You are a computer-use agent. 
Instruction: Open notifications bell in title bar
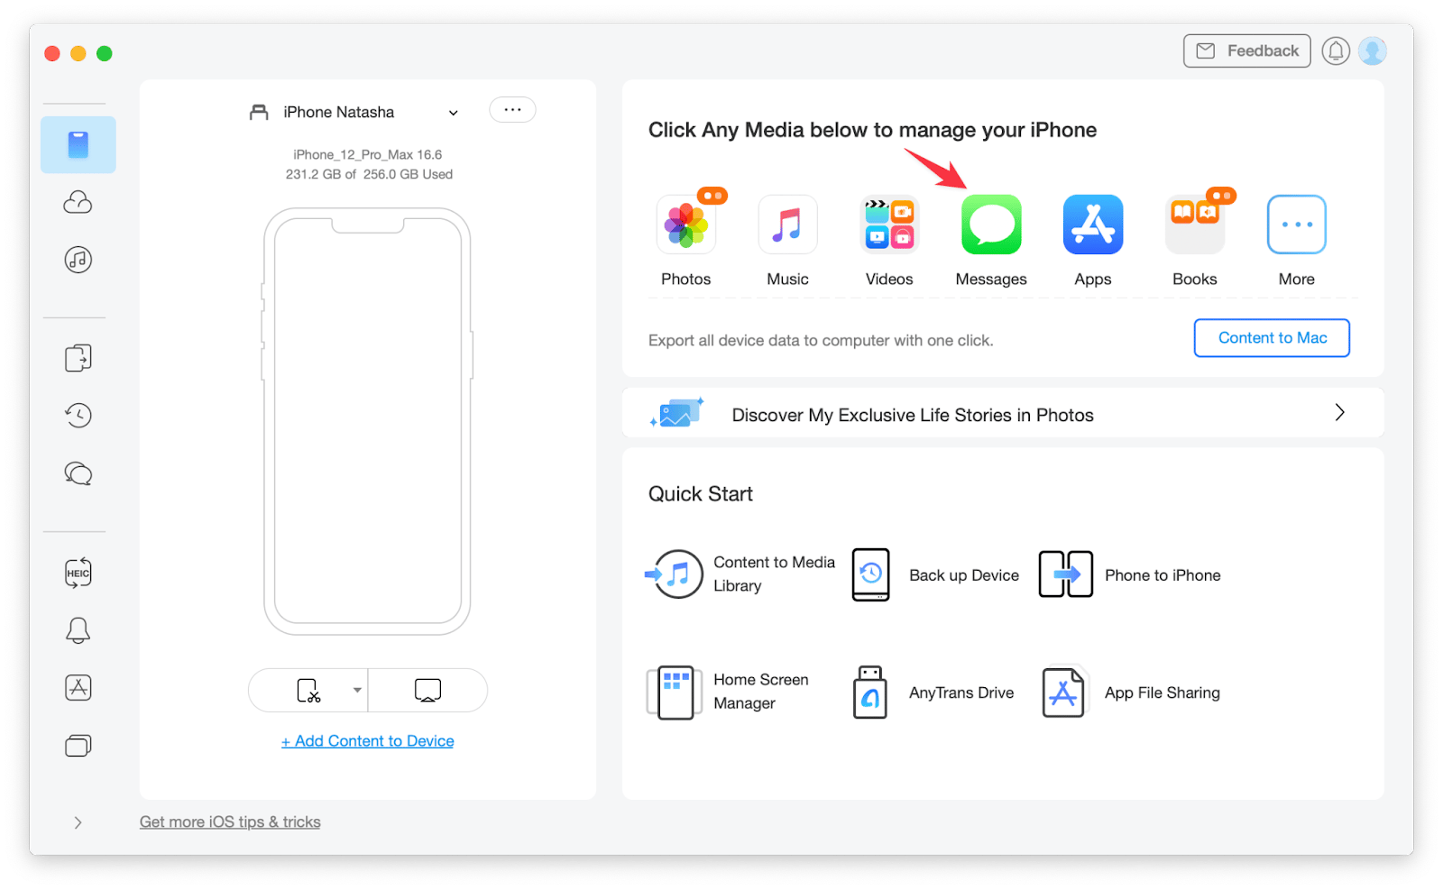1336,51
